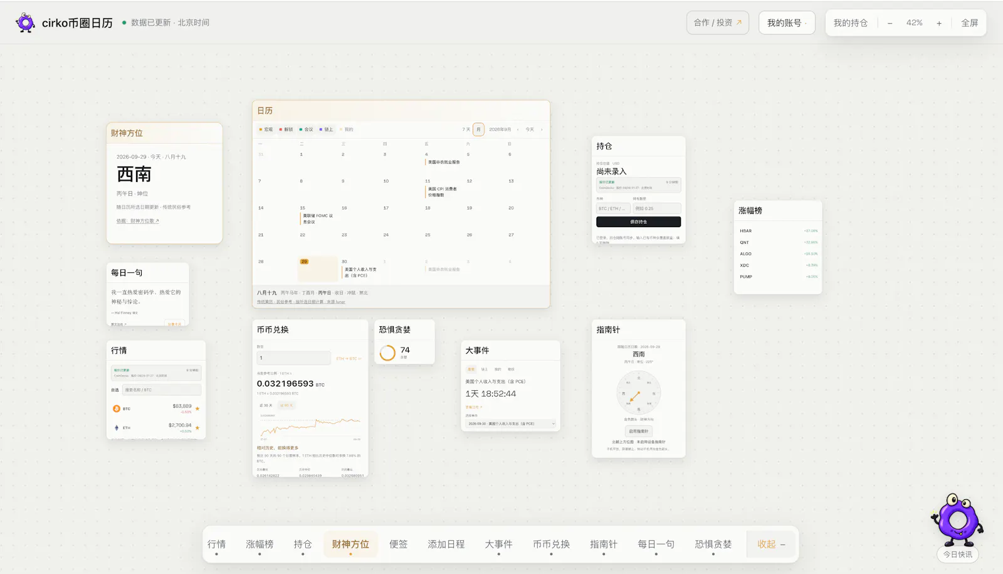The height and width of the screenshot is (574, 1003).
Task: Select 涨幅榜 in the bottom dock
Action: [x=260, y=544]
